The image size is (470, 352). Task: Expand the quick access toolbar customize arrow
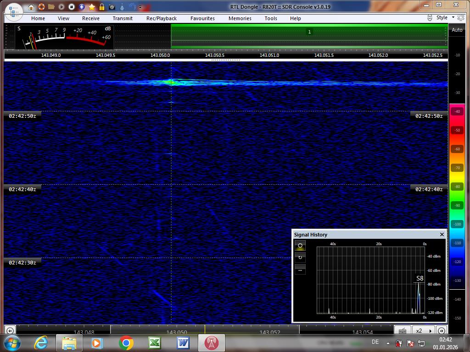click(140, 7)
